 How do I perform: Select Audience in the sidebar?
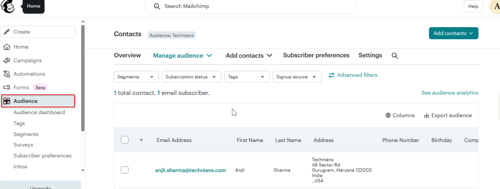pyautogui.click(x=38, y=101)
